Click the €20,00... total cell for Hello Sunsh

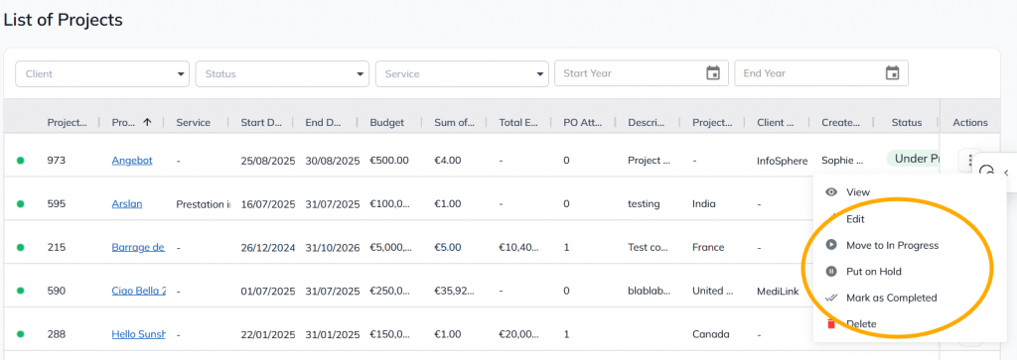pyautogui.click(x=518, y=334)
